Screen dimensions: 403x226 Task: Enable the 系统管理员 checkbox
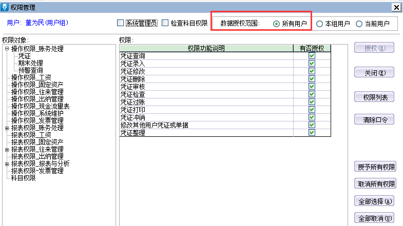pos(121,23)
